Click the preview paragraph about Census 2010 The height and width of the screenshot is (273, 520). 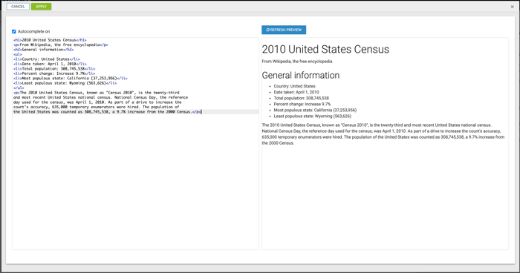pyautogui.click(x=383, y=134)
